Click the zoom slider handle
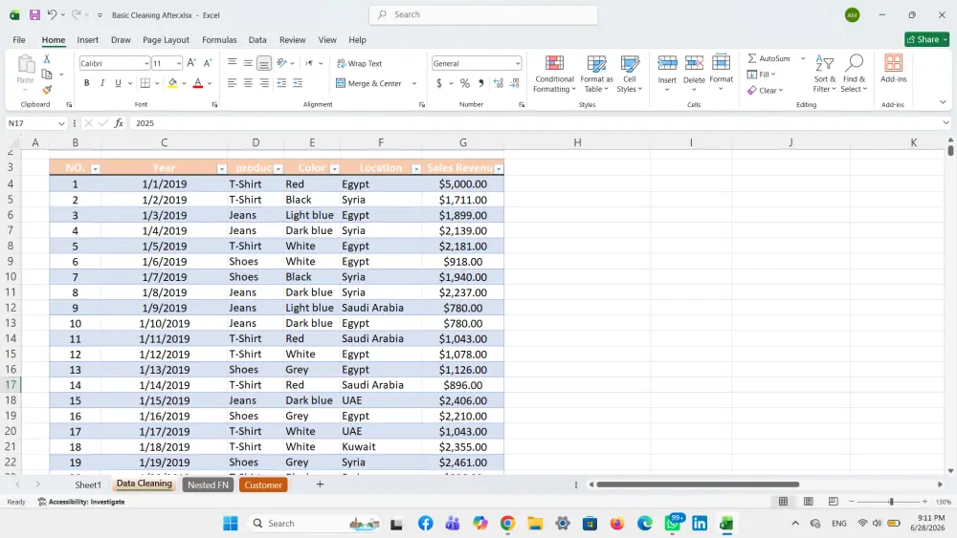The width and height of the screenshot is (957, 538). tap(891, 502)
